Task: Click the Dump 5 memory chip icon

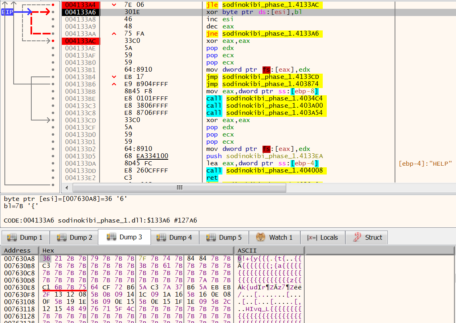Action: tap(212, 237)
